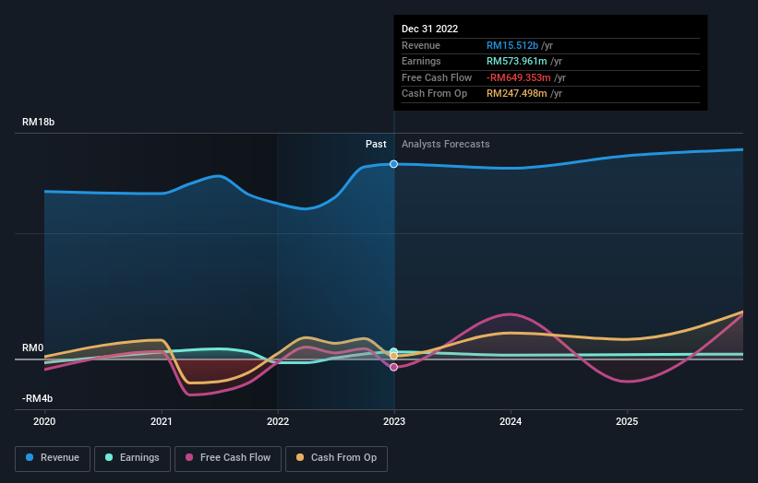The image size is (758, 483).
Task: Click the Analysts Forecasts label
Action: click(x=446, y=145)
